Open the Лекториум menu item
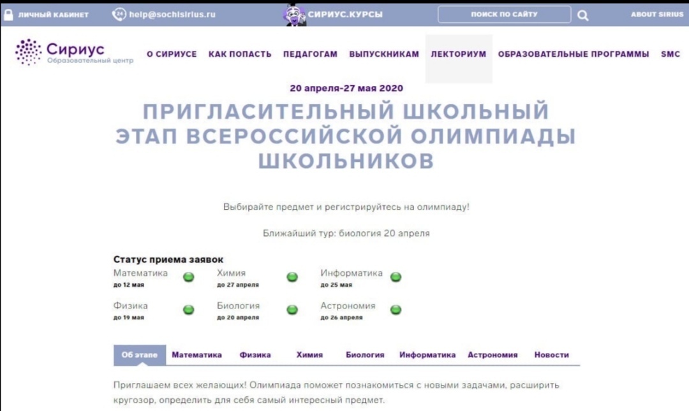689x411 pixels. tap(458, 55)
